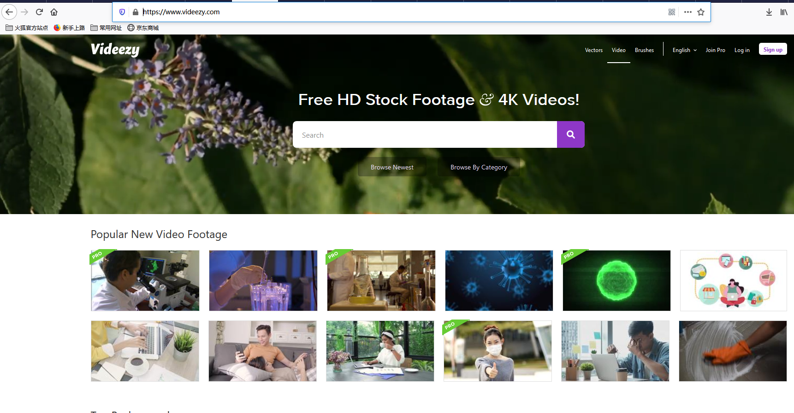The width and height of the screenshot is (794, 413).
Task: Click the Popular New Video Footage heading
Action: tap(159, 234)
